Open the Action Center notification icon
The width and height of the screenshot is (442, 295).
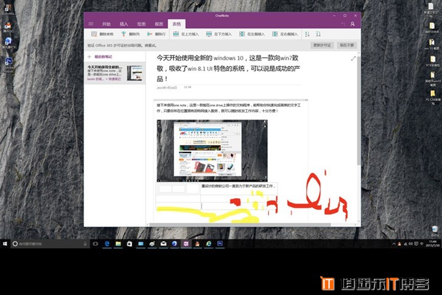click(x=416, y=244)
